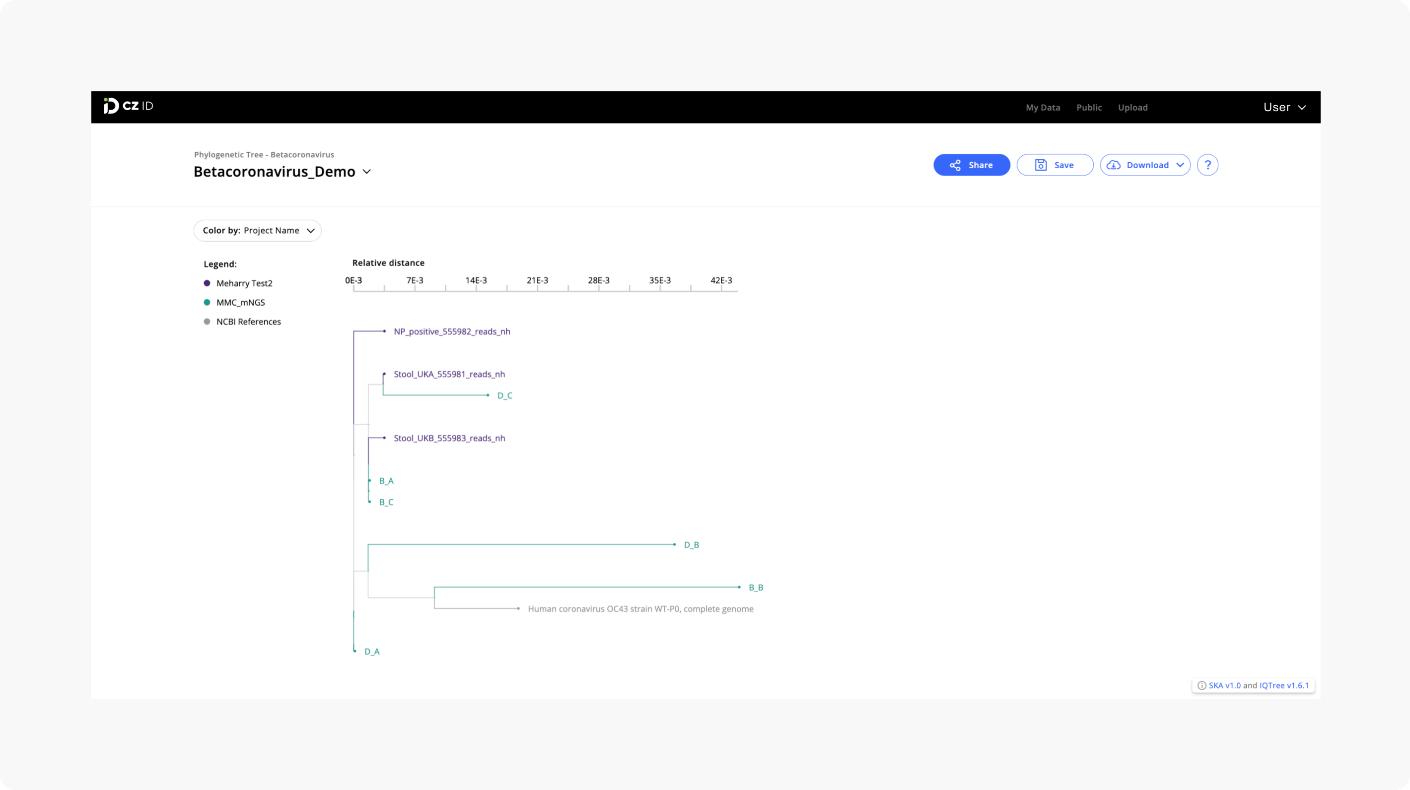Open the SKA v1.0 link
Screen dimensions: 1410x790
(x=1224, y=685)
